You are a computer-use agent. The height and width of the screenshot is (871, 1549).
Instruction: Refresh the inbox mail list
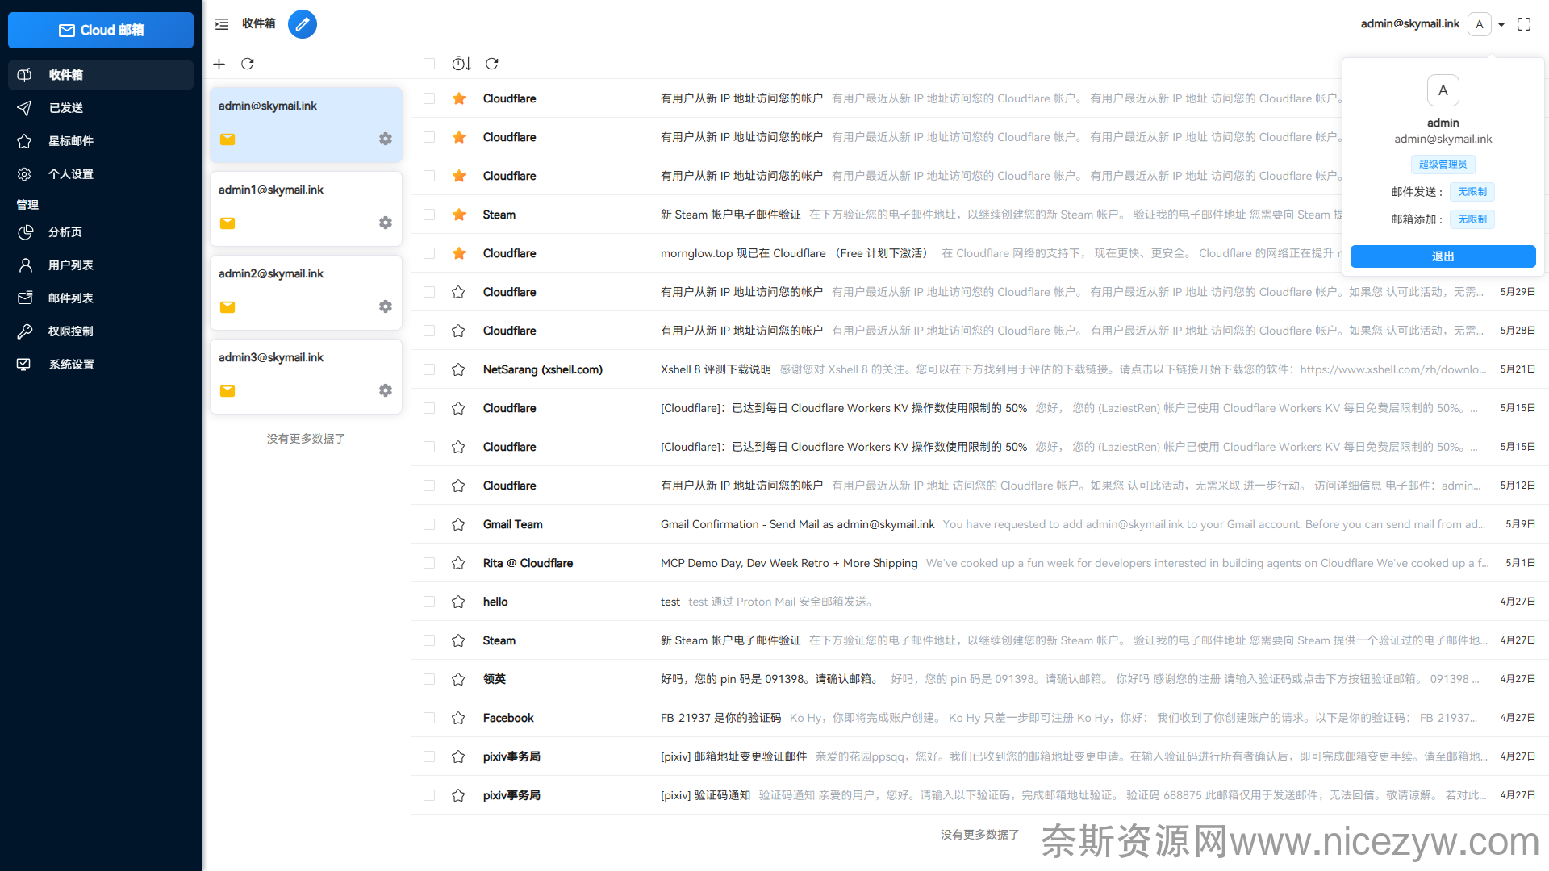(492, 64)
